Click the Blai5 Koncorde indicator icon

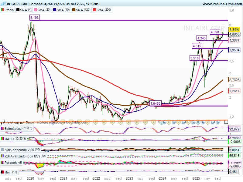pos(3,150)
